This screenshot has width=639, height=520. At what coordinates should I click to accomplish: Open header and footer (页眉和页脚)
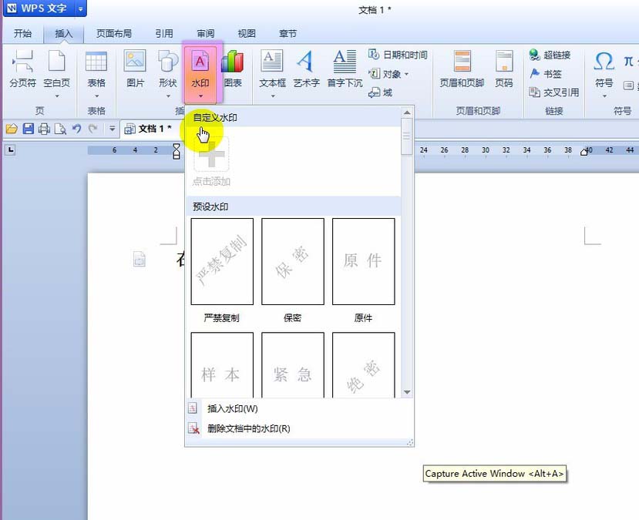click(462, 69)
